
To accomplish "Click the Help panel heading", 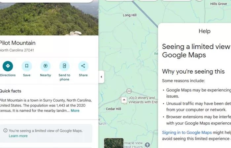I will [204, 31].
